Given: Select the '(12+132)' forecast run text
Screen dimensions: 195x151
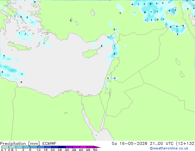Looking at the screenshot, I should [x=185, y=144].
